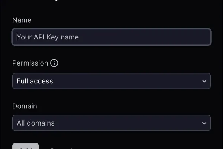Screen dimensions: 223x149
Task: Open the Permission dropdown
Action: (x=111, y=81)
